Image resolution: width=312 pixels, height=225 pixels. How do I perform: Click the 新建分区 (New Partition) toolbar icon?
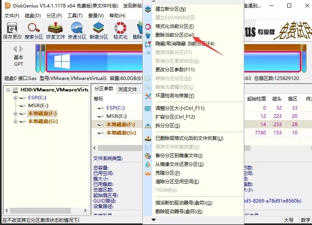(98, 30)
